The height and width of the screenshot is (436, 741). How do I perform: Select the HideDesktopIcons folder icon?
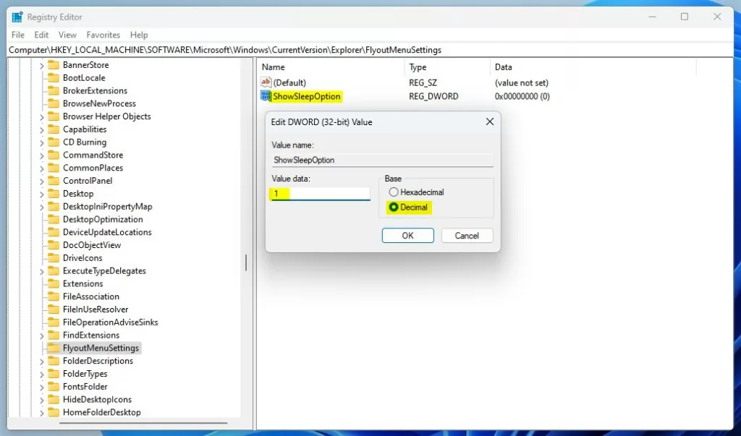pos(54,399)
